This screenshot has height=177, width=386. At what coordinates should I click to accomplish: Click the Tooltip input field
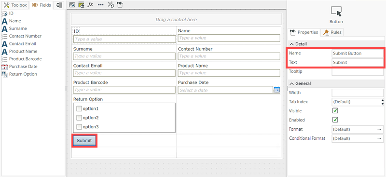coord(358,72)
